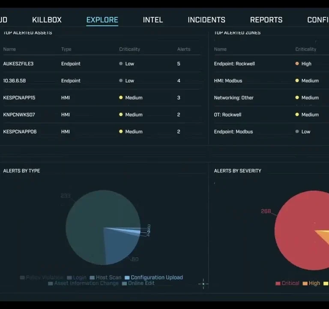
Task: Click the alert count 5 for AUKESZFILE3
Action: [x=179, y=64]
